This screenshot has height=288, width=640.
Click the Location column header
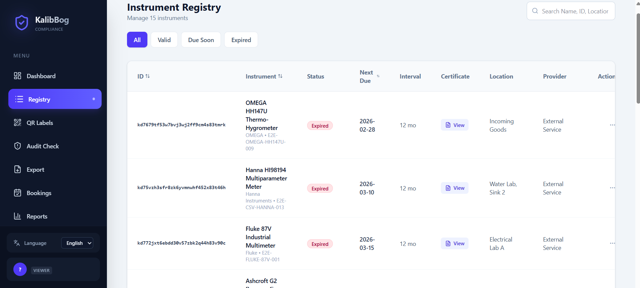tap(501, 77)
